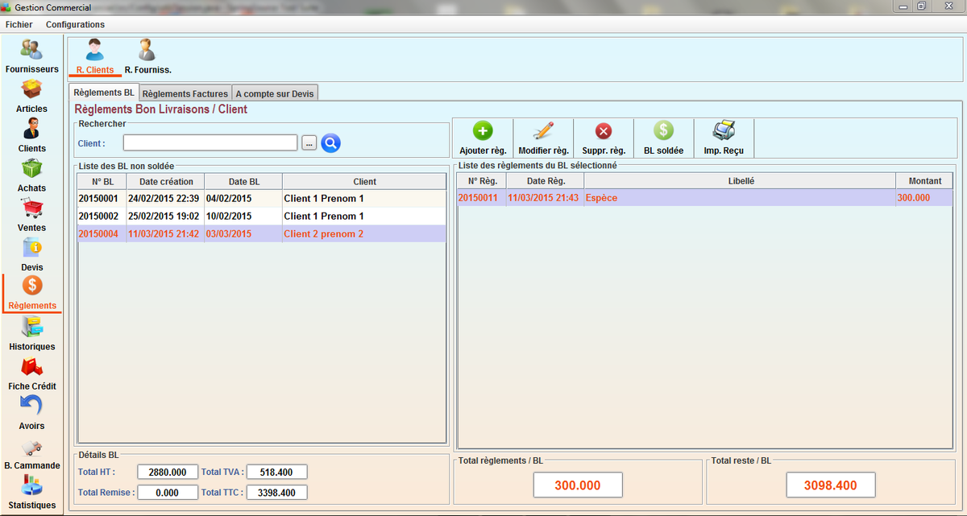
Task: Go to the Clients section
Action: coord(31,135)
